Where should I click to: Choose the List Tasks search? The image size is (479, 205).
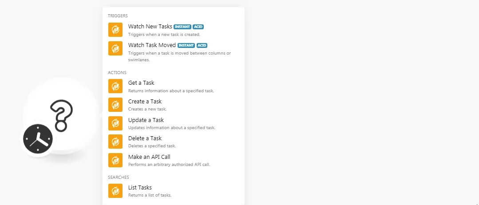[x=174, y=191]
